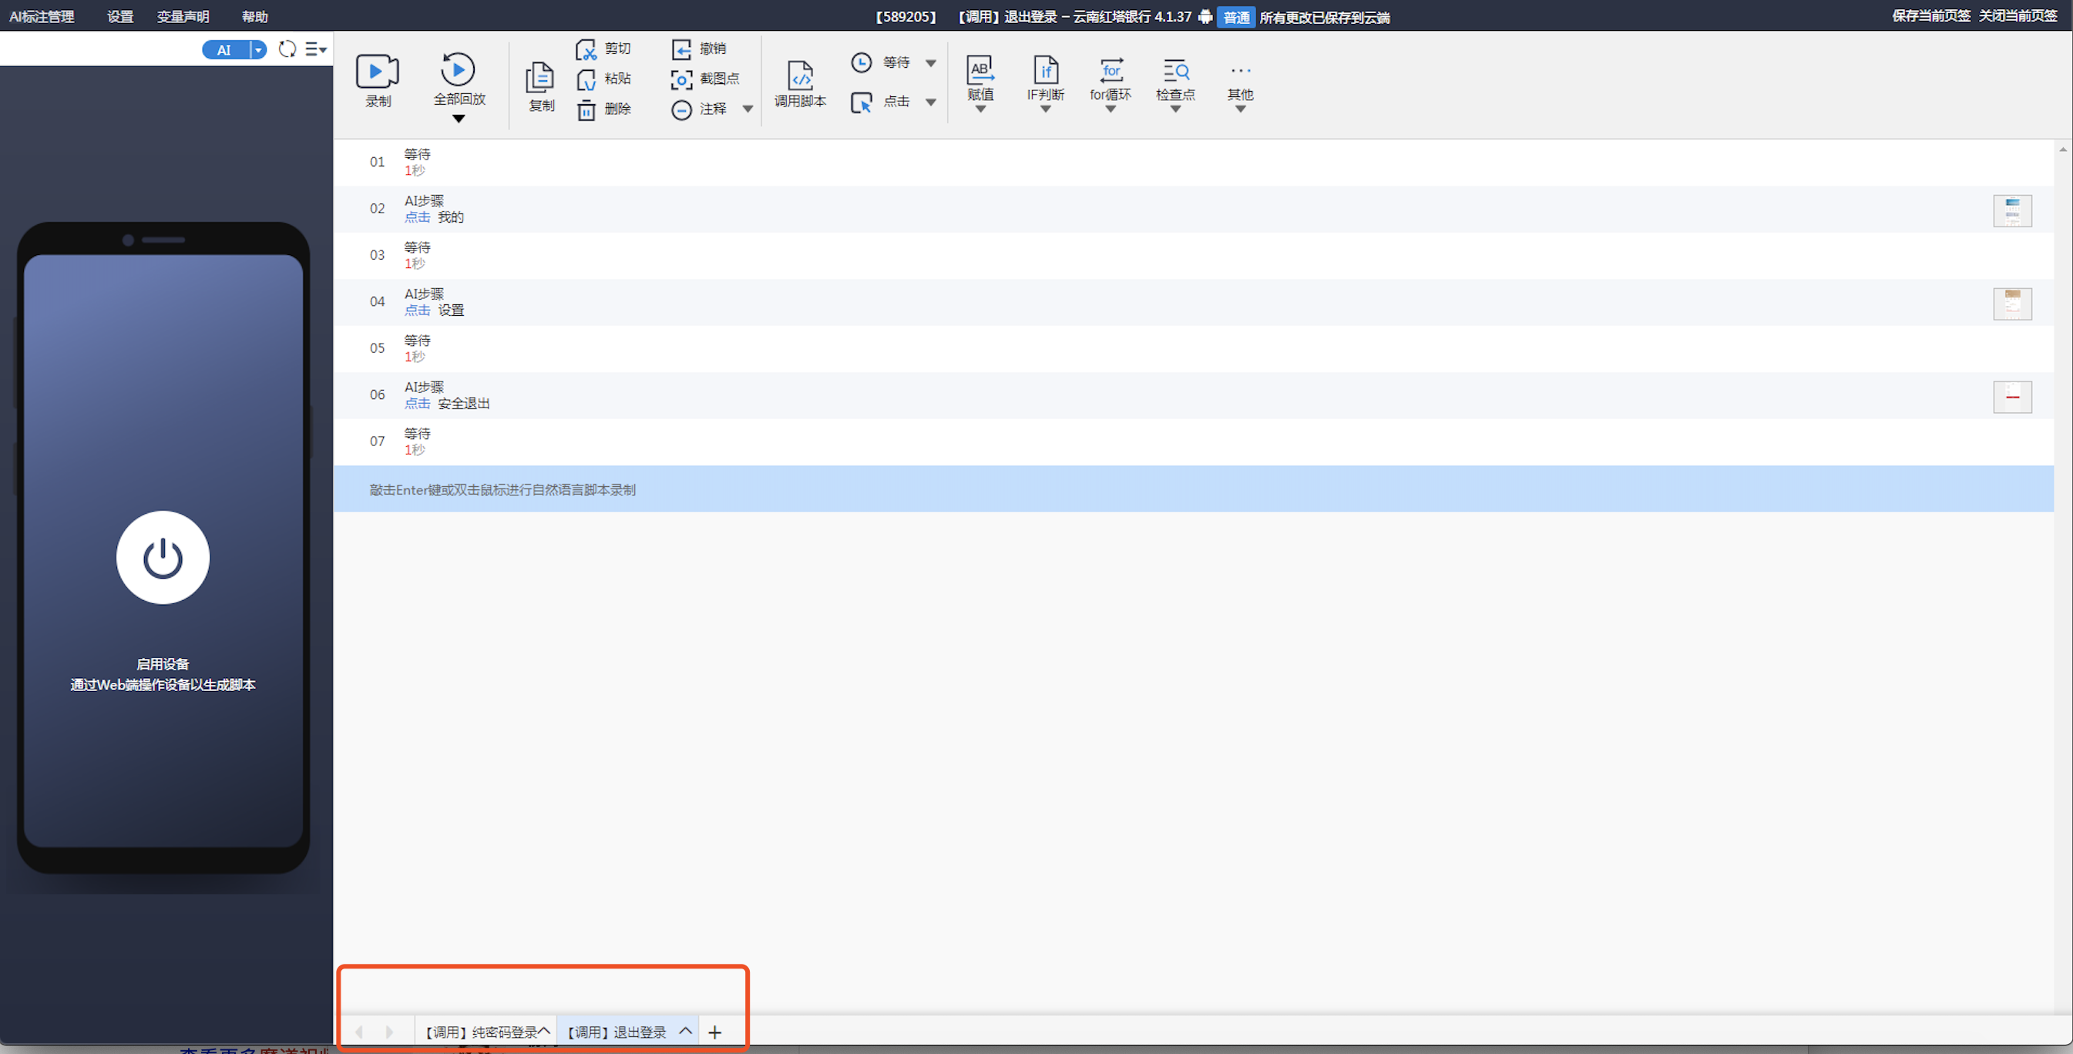Open thumbnail for step 06 安全退出
The height and width of the screenshot is (1054, 2073).
[x=2012, y=397]
